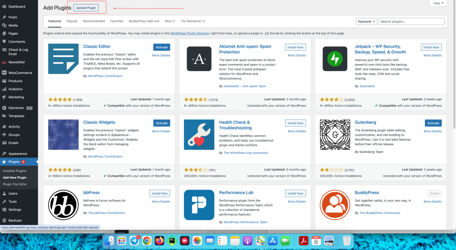This screenshot has width=456, height=250.
Task: Switch to the Featured tab
Action: tap(54, 21)
